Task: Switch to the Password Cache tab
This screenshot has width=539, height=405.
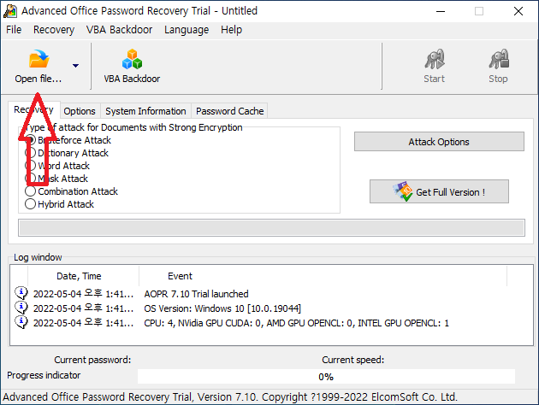Action: pyautogui.click(x=229, y=111)
